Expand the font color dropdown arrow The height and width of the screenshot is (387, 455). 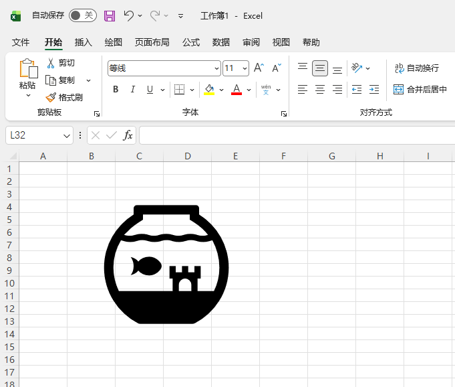pos(249,90)
